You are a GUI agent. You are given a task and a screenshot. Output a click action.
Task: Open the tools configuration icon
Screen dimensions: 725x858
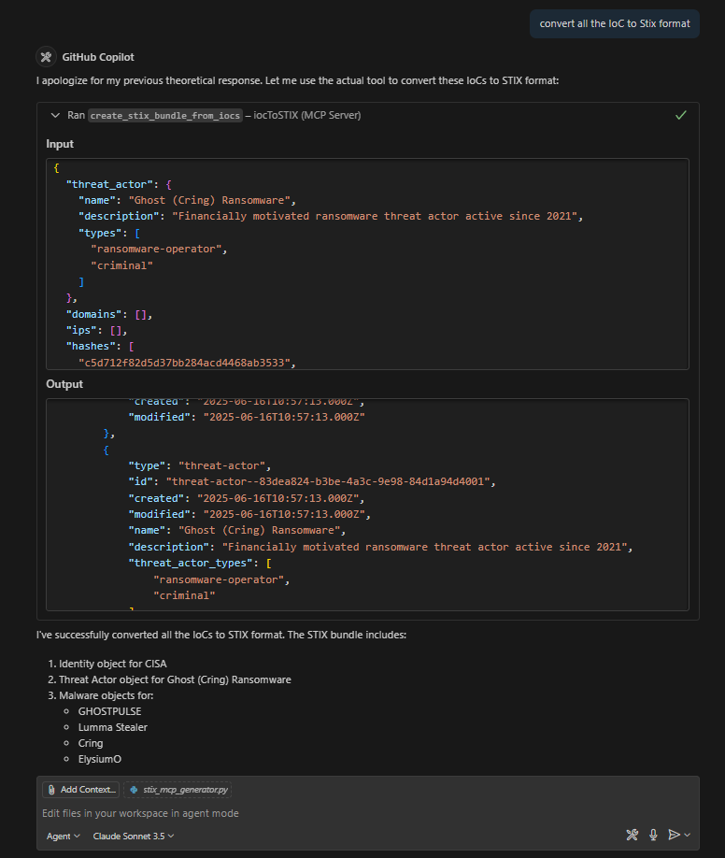coord(632,835)
